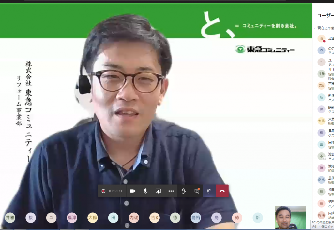Select the 井雅 avatar in the bottom strip
Image resolution: width=334 pixels, height=230 pixels.
(x=10, y=218)
